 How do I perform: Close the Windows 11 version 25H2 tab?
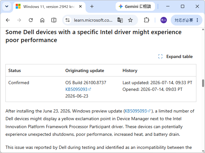pos(80,6)
